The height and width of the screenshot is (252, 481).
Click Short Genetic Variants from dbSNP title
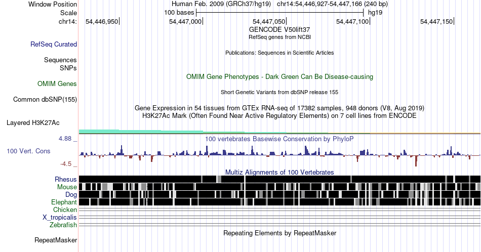[279, 92]
